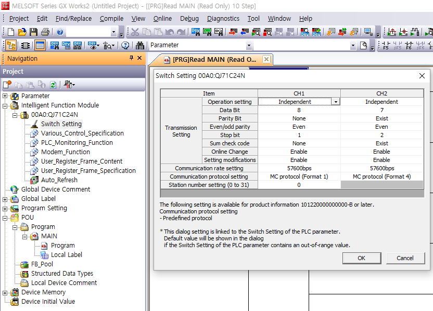This screenshot has height=311, width=433.
Task: Pin the Navigation panel
Action: coord(131,58)
